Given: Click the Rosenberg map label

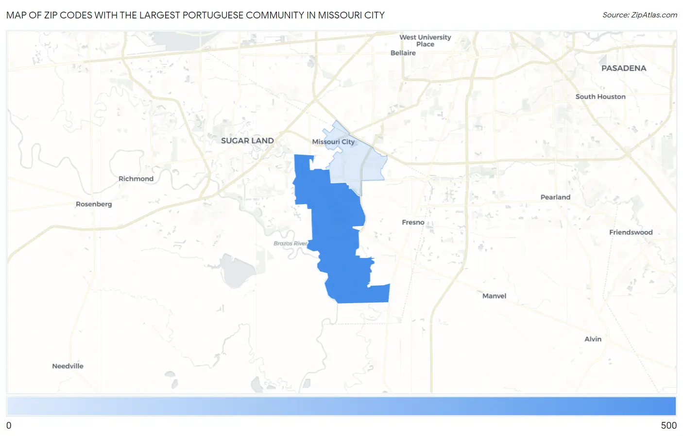Looking at the screenshot, I should (x=94, y=204).
